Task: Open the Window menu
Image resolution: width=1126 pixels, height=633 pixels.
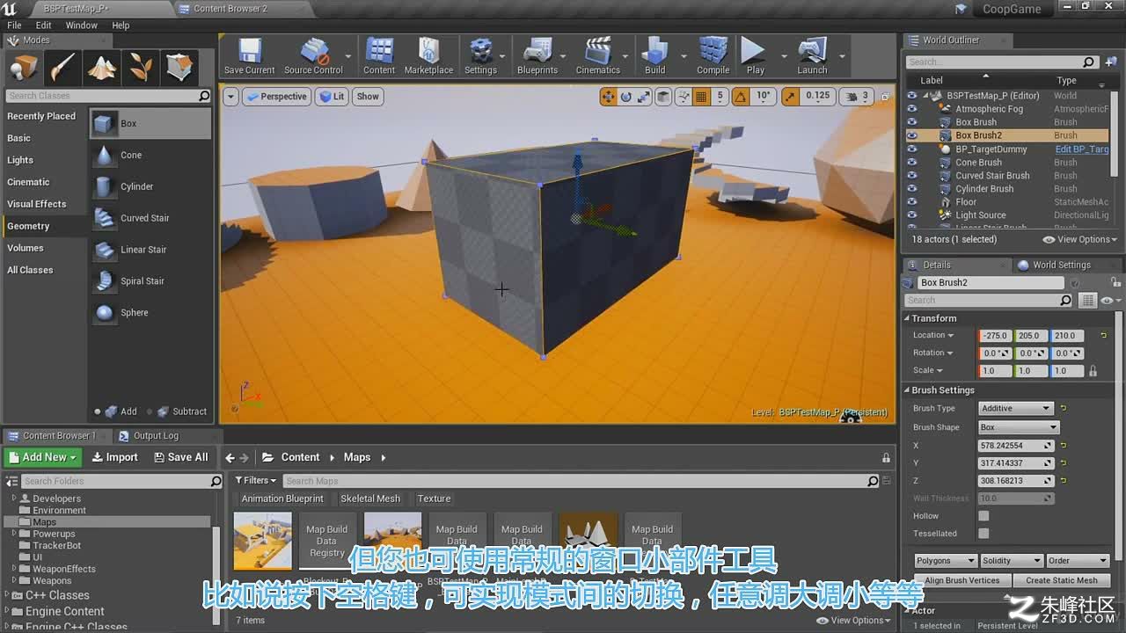Action: [81, 25]
